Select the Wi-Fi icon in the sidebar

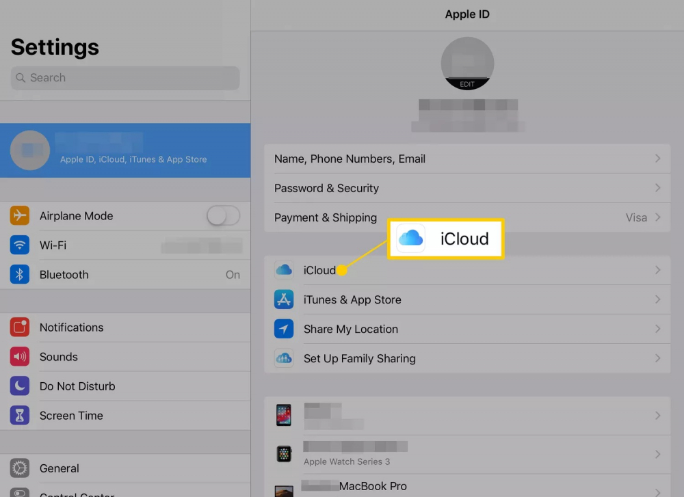19,245
